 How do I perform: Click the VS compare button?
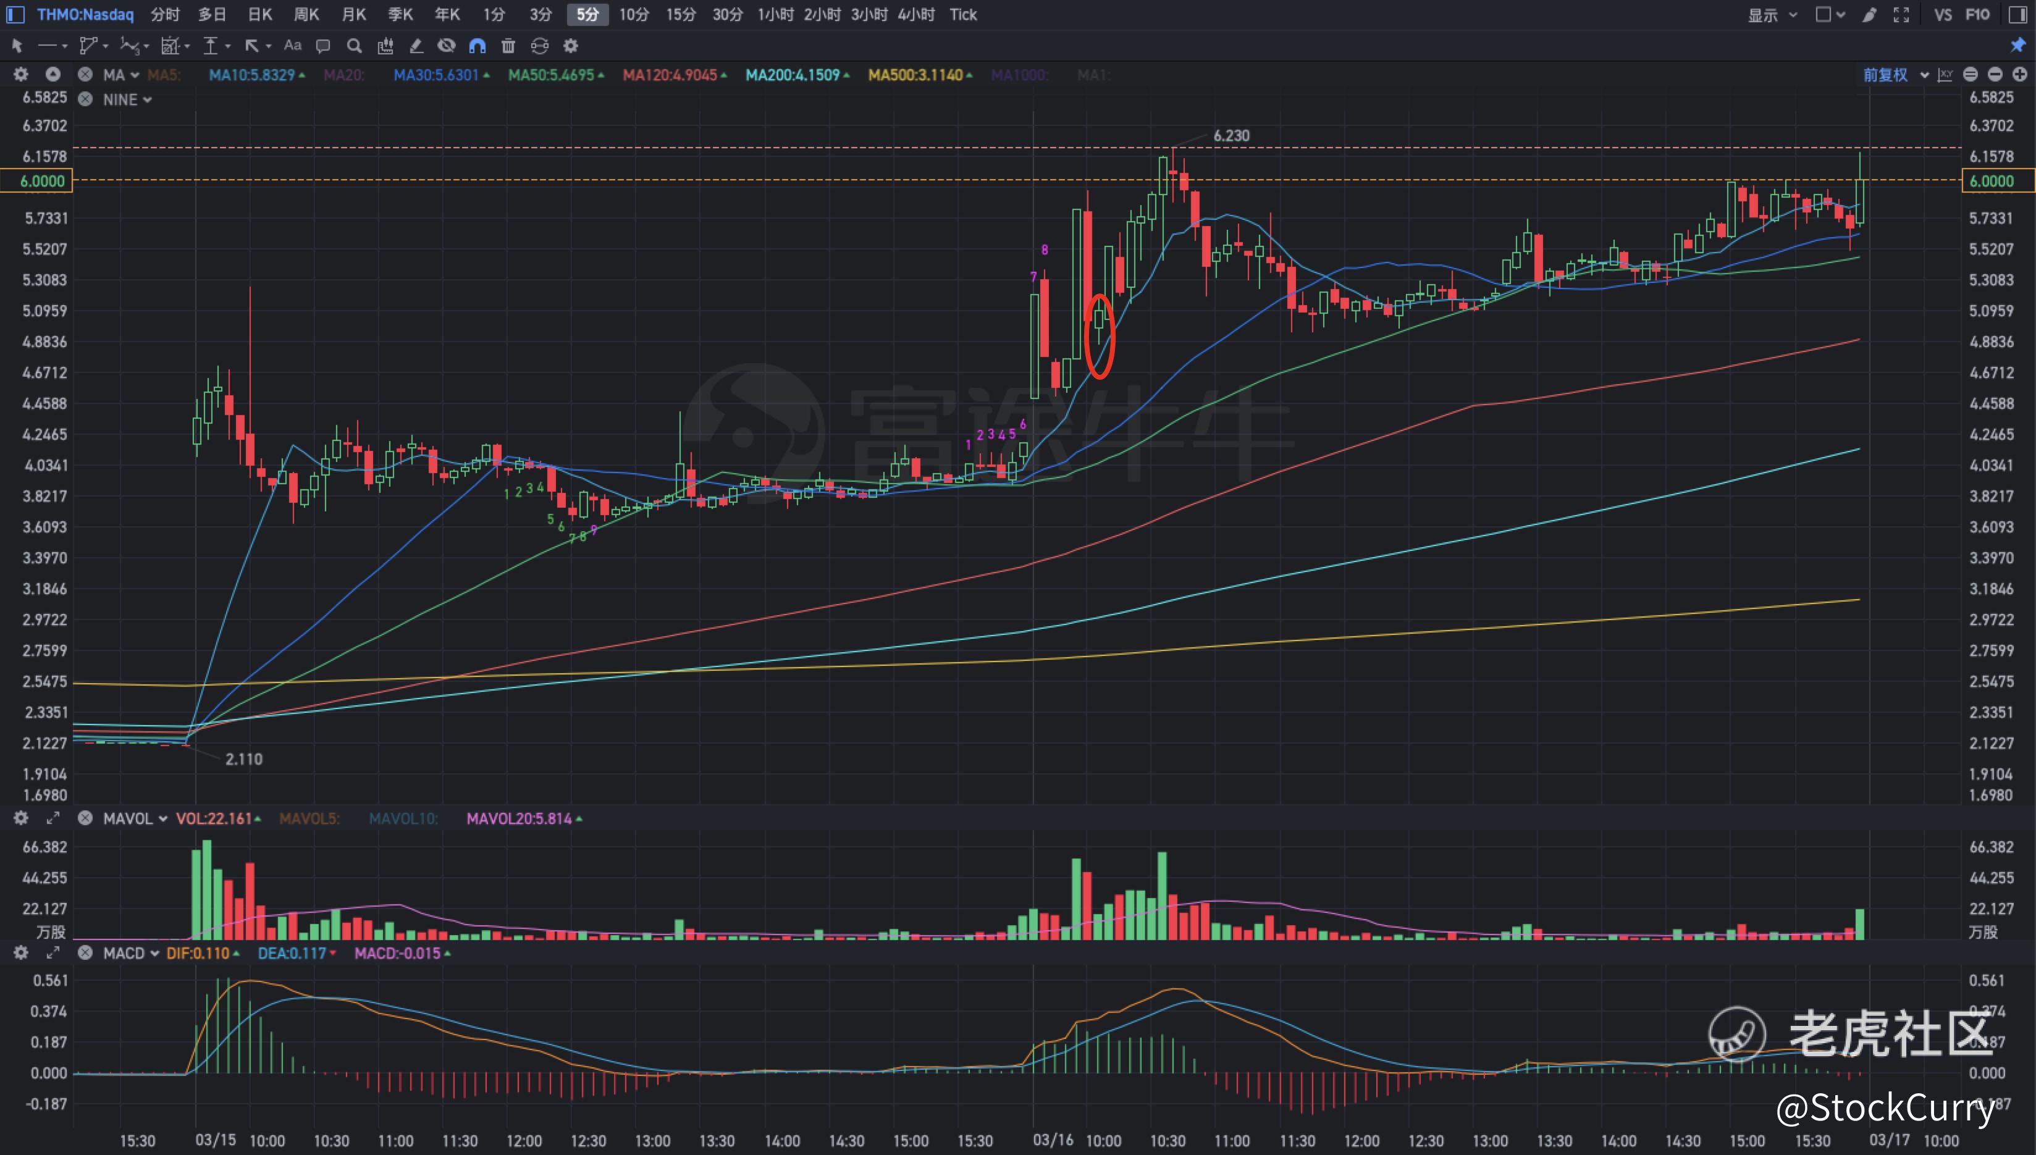coord(1942,14)
